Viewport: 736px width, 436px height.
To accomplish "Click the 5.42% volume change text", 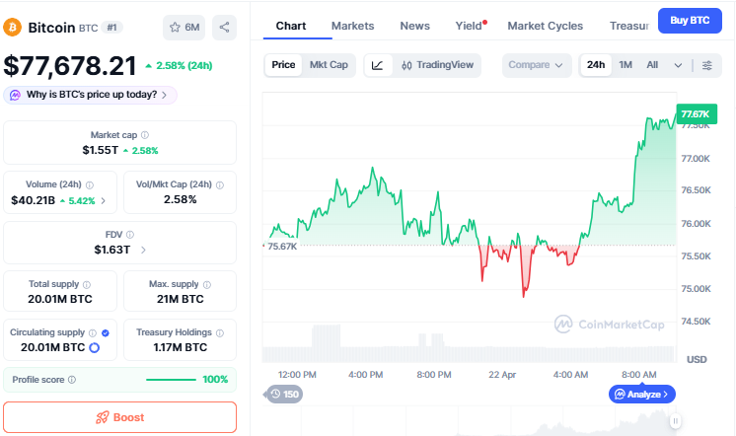I will pos(82,201).
